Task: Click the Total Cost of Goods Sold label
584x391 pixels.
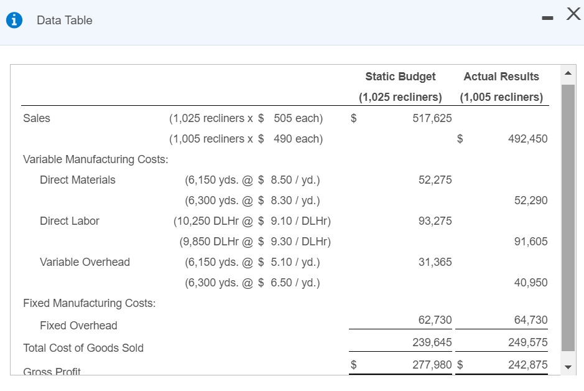Action: 83,348
